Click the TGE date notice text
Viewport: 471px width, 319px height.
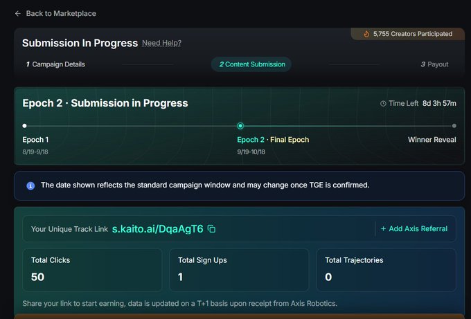205,185
